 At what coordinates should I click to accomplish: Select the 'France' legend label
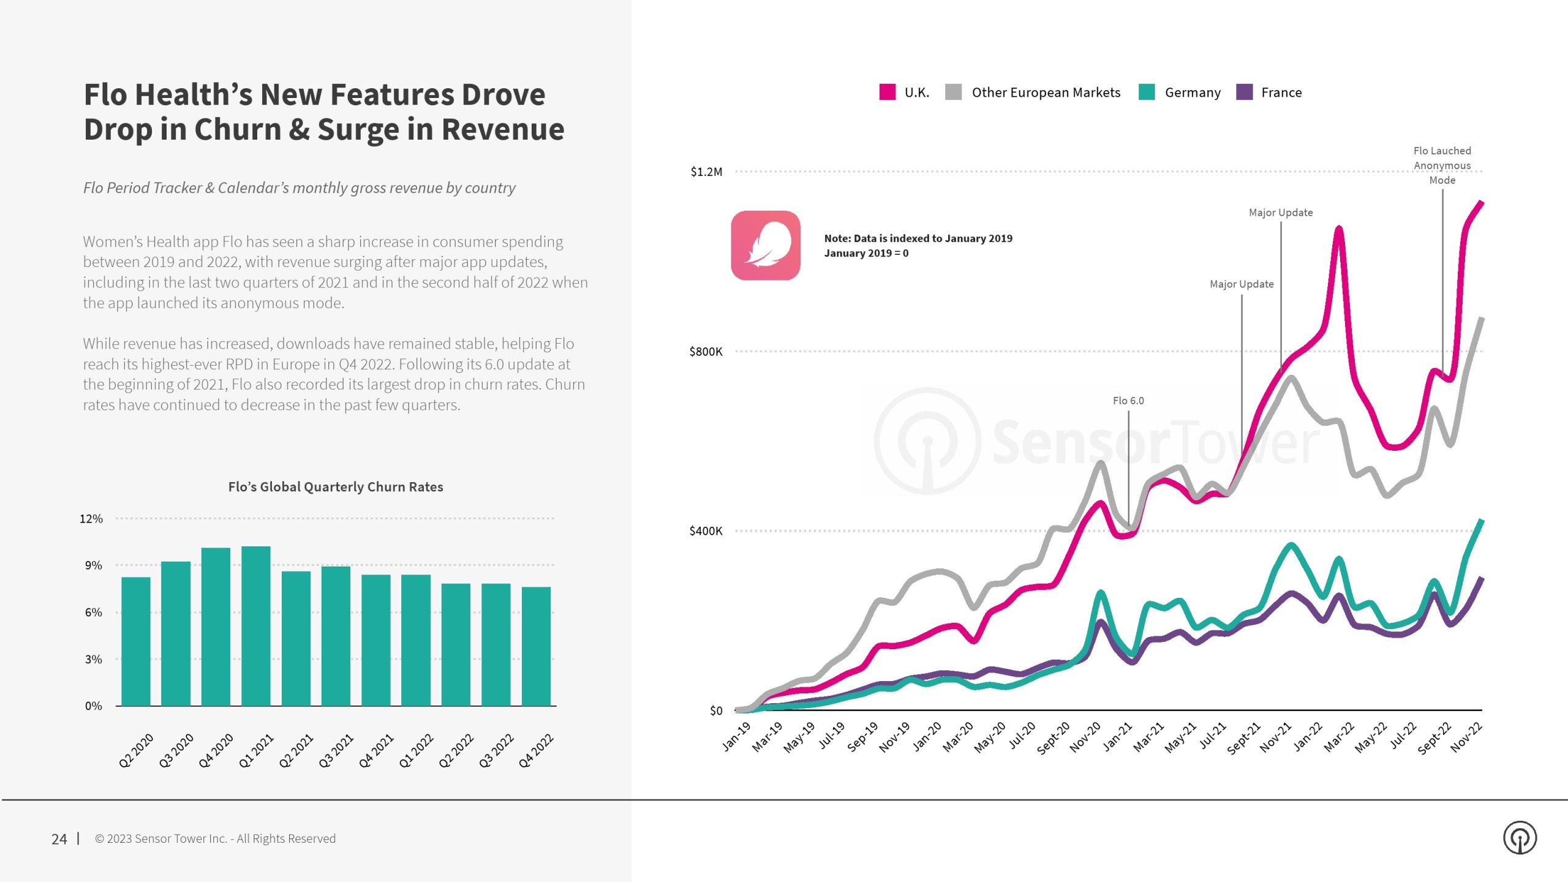tap(1281, 92)
